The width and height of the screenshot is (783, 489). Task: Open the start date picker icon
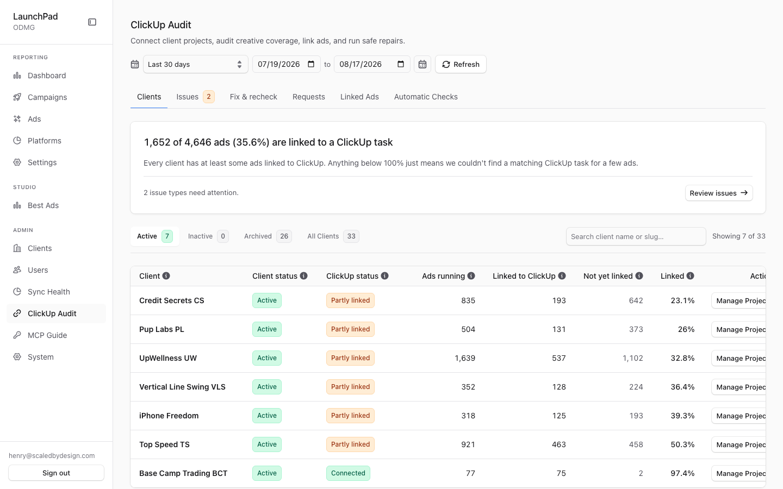point(311,64)
